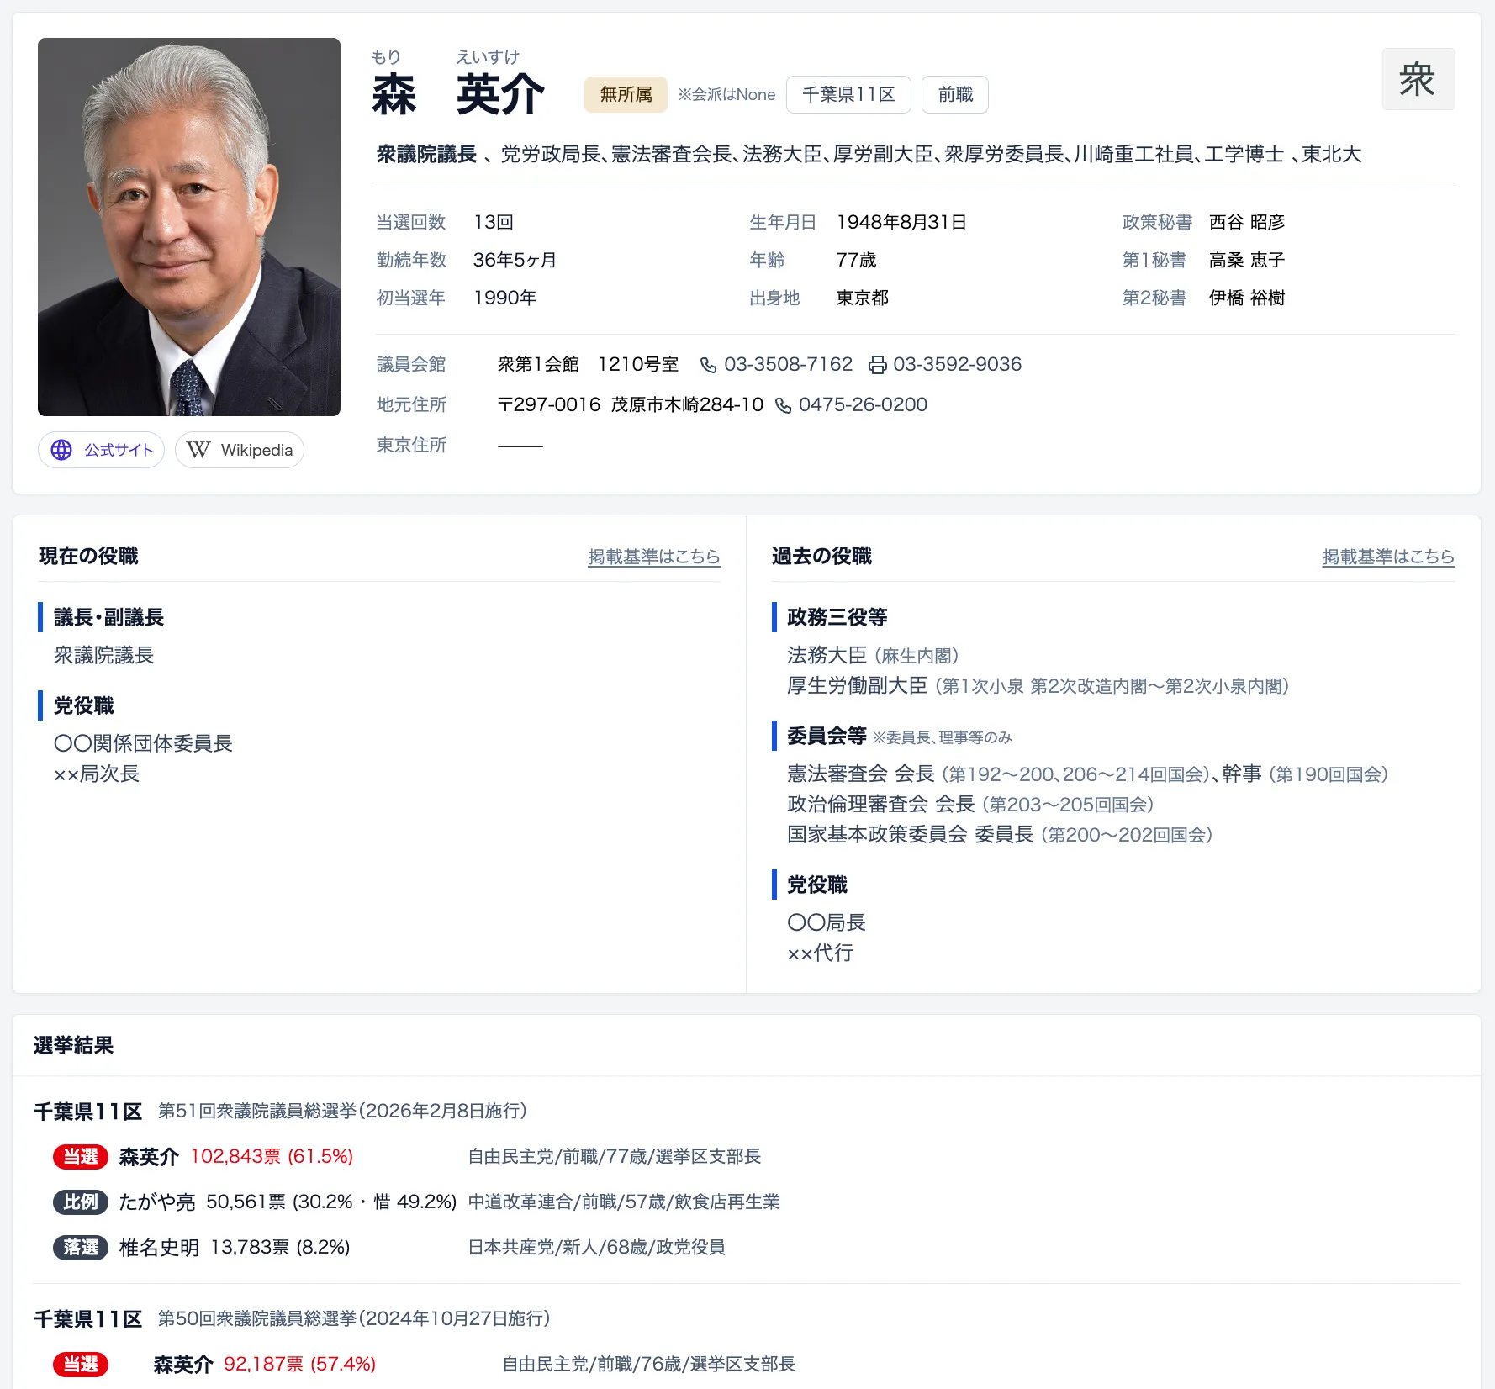Click candidate name たがや亮 in election results
Viewport: 1495px width, 1389px height.
coord(157,1202)
